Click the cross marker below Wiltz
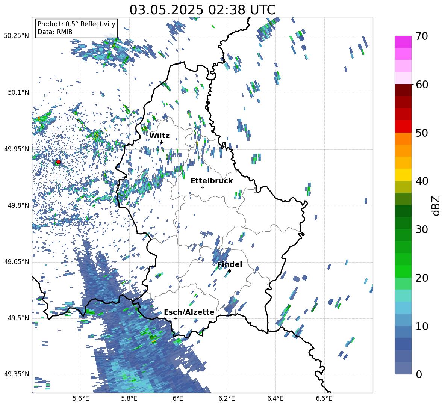This screenshot has width=445, height=406. pos(162,142)
